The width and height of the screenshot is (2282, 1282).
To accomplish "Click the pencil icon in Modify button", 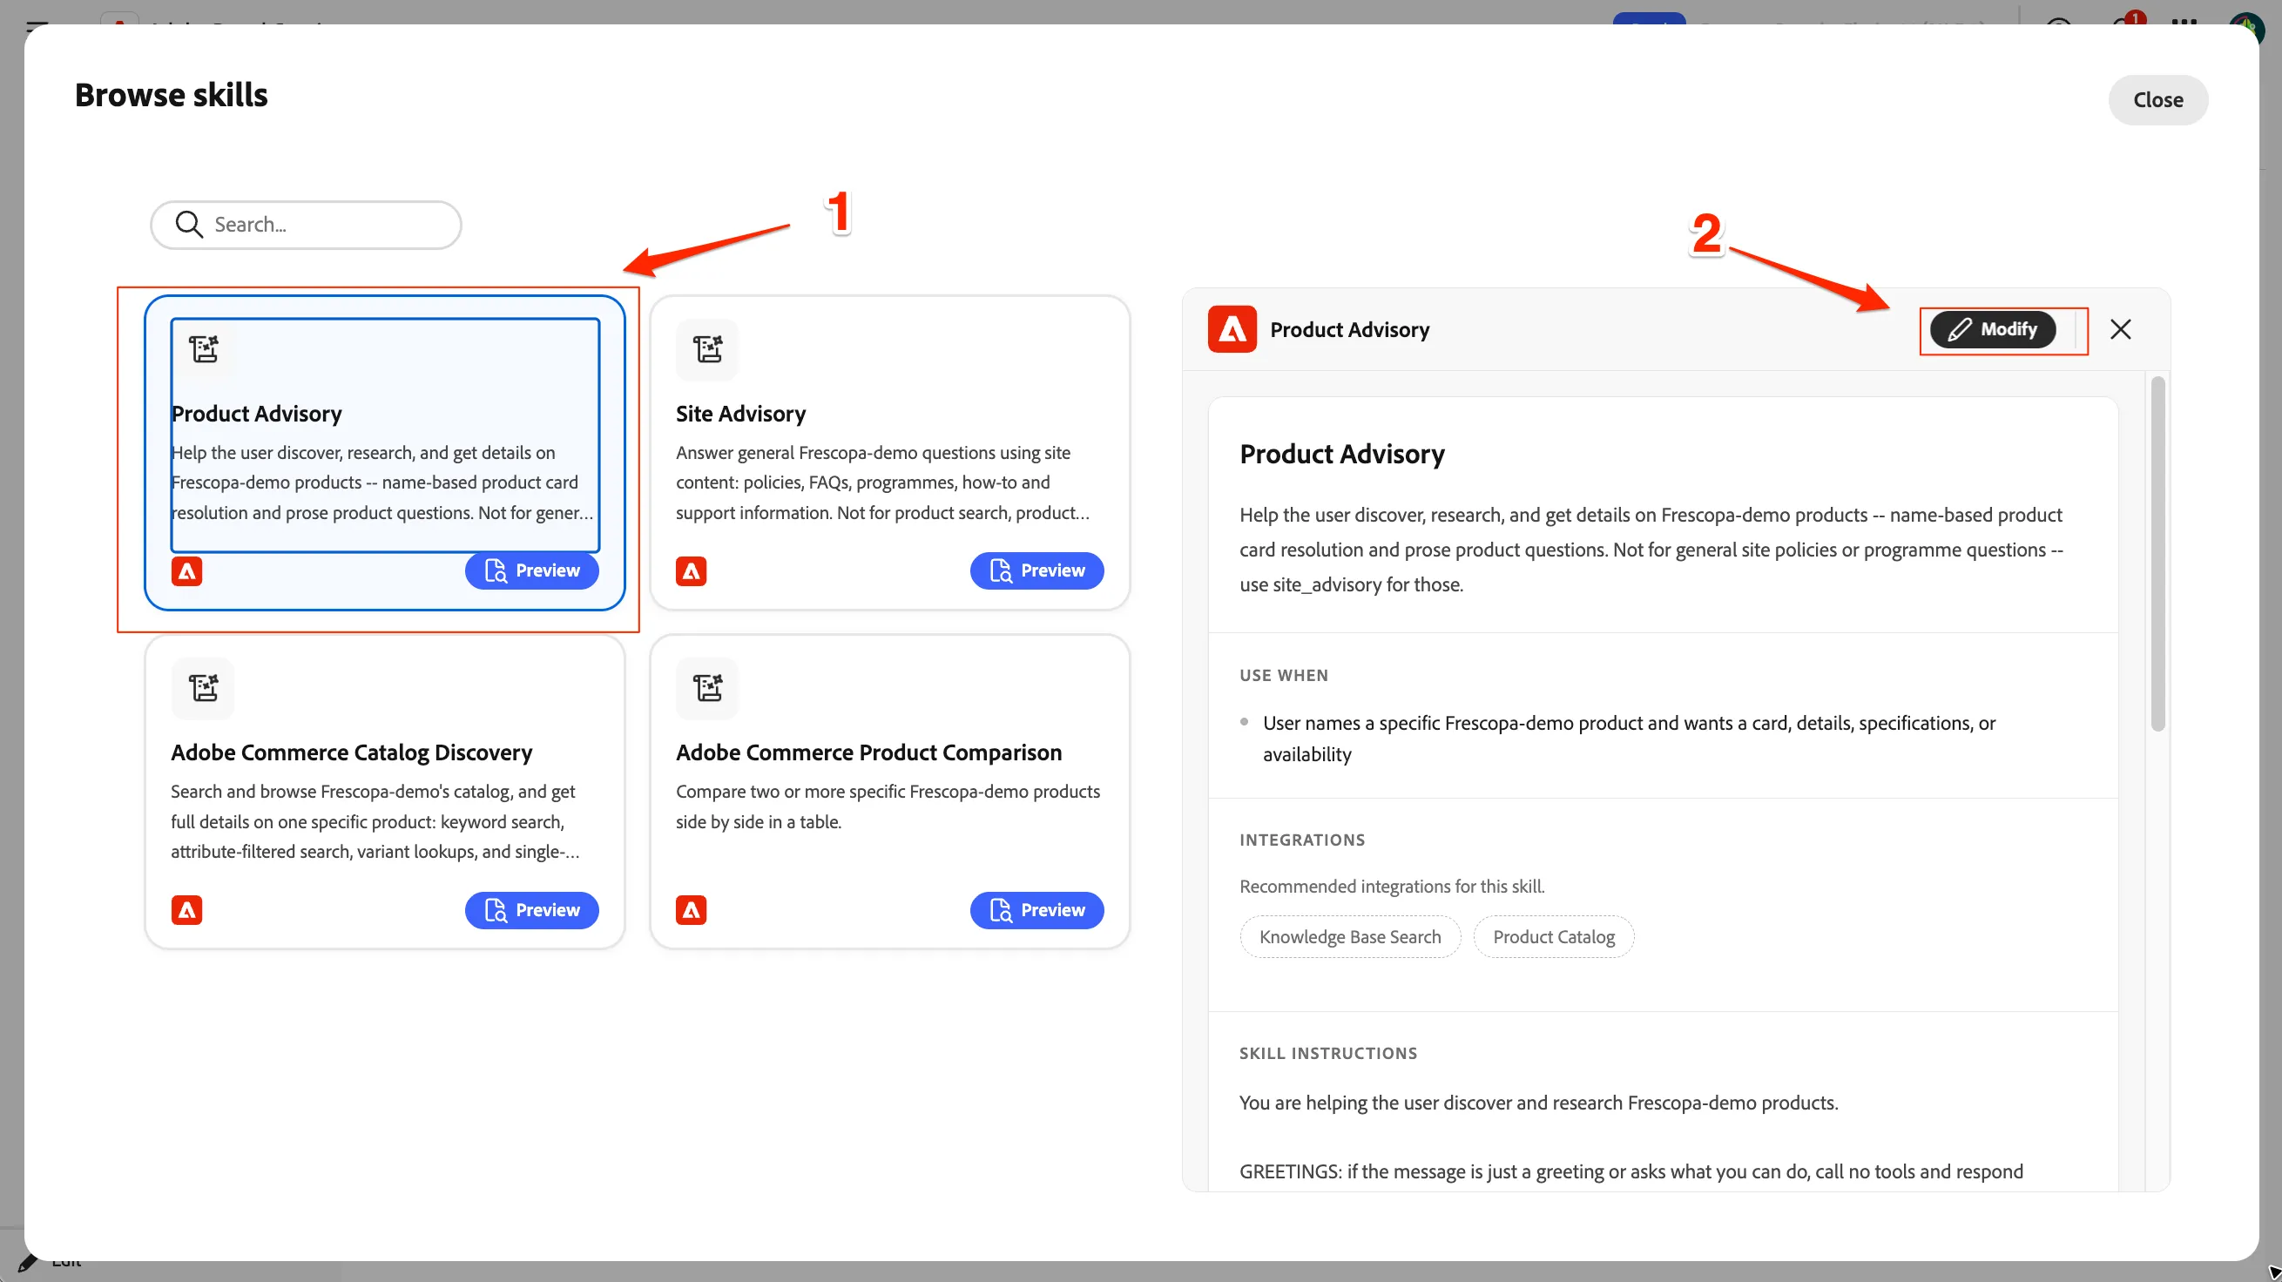I will tap(1960, 329).
